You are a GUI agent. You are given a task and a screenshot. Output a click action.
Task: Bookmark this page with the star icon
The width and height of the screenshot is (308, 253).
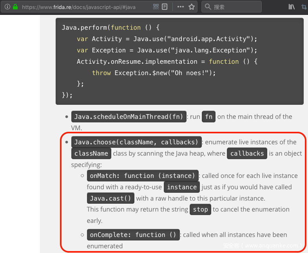(192, 7)
